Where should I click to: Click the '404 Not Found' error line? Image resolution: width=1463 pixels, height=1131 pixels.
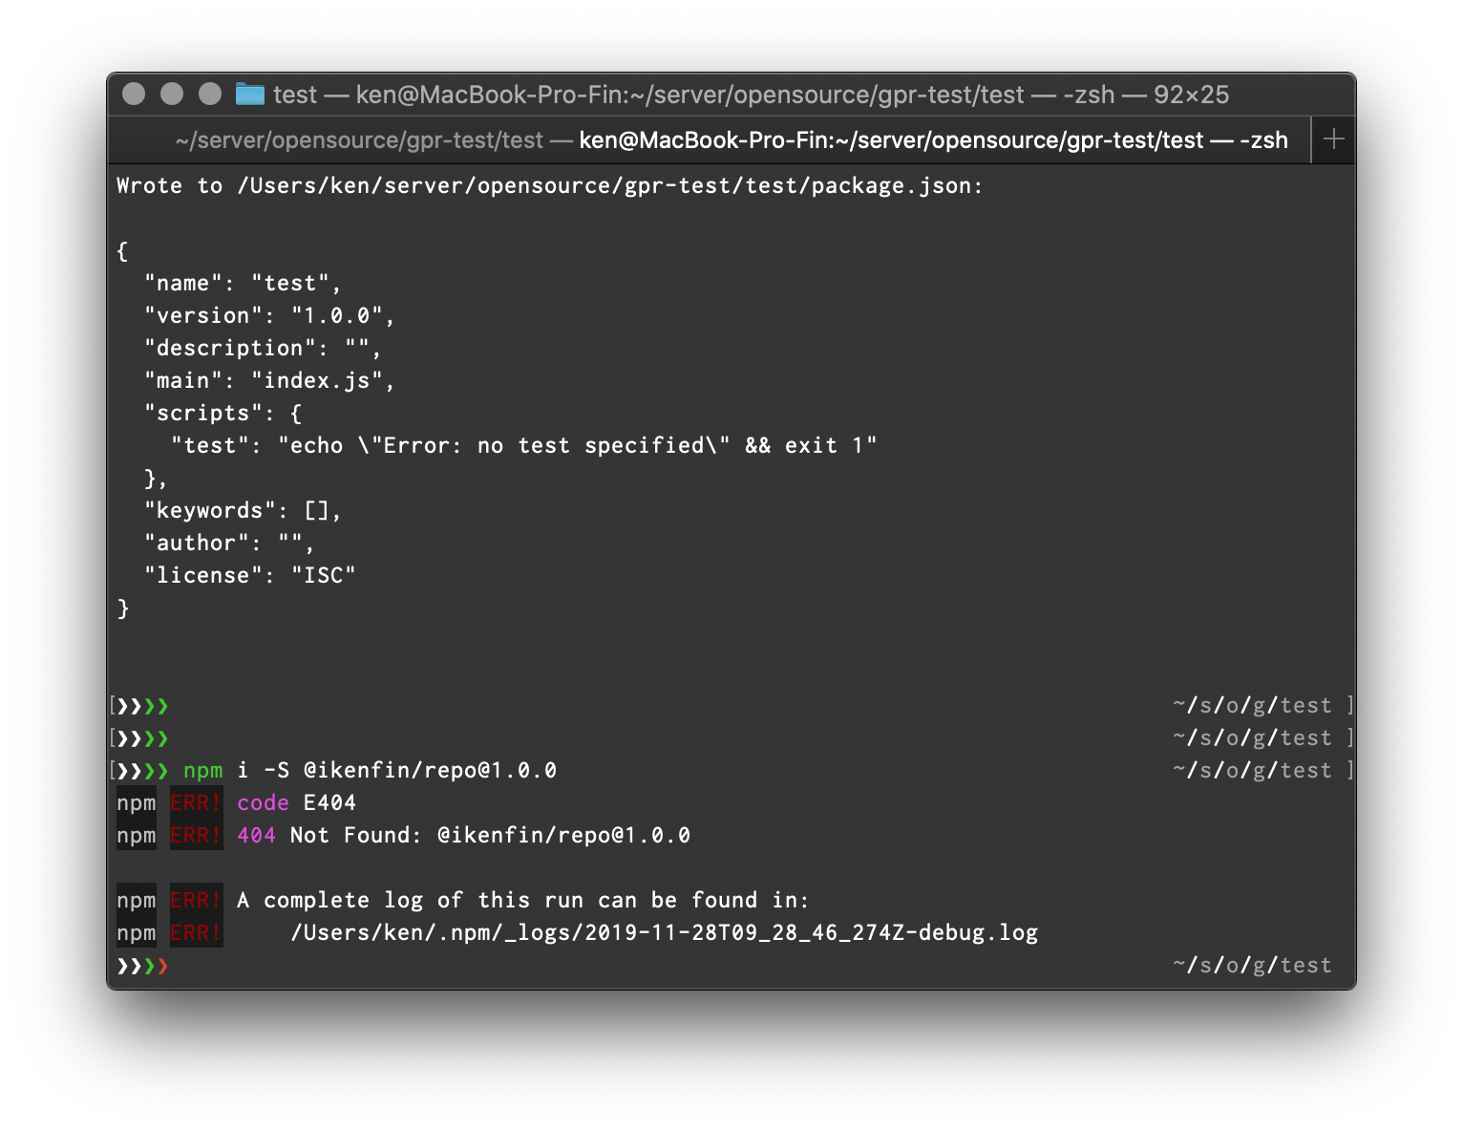pyautogui.click(x=463, y=836)
